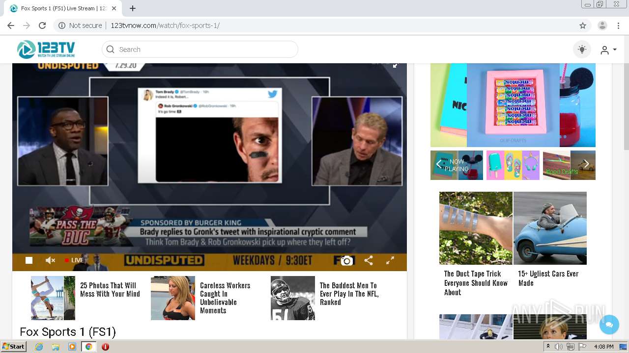This screenshot has height=353, width=629.
Task: Open system volume in the tray
Action: click(x=559, y=347)
